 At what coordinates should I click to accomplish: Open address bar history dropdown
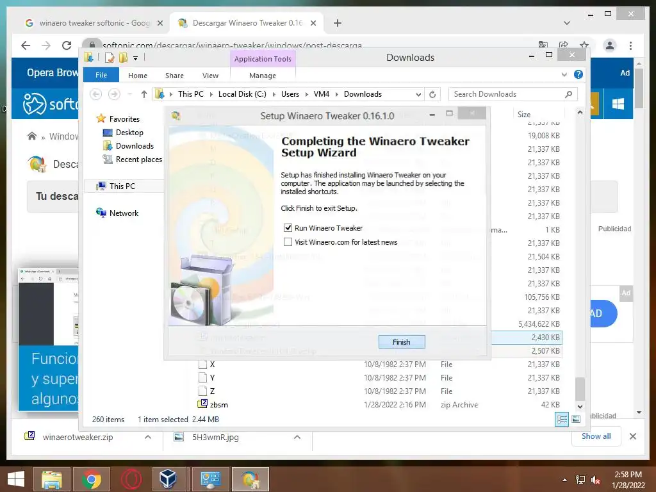[418, 95]
